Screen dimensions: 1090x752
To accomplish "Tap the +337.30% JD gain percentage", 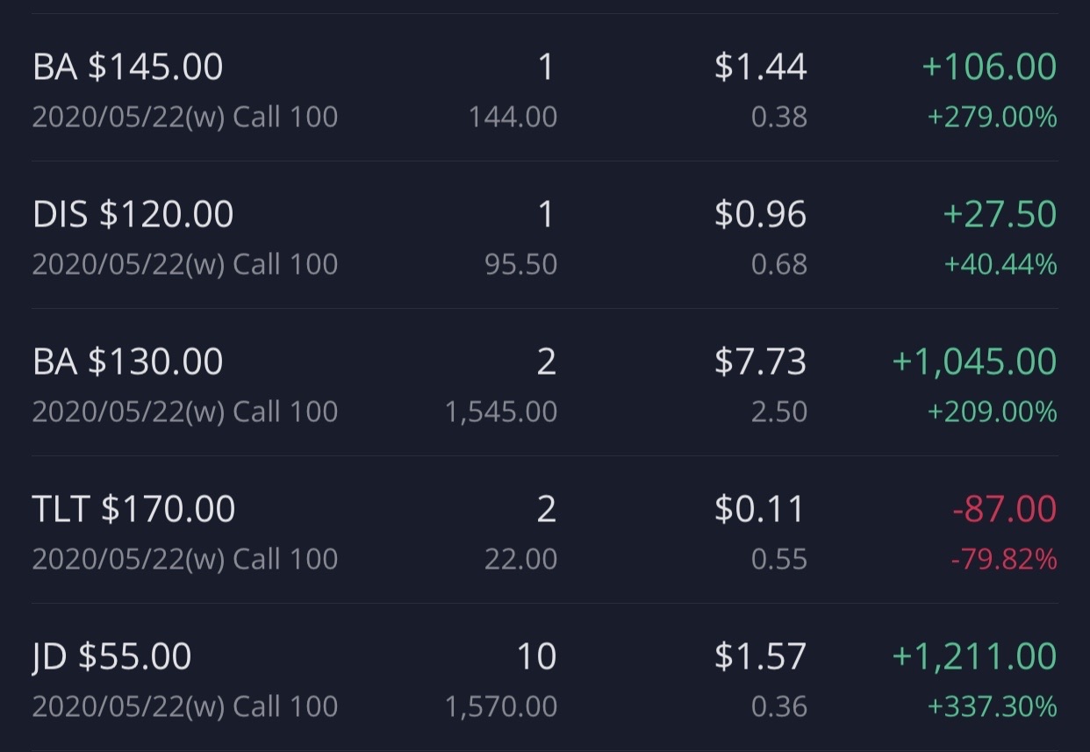I will 992,706.
